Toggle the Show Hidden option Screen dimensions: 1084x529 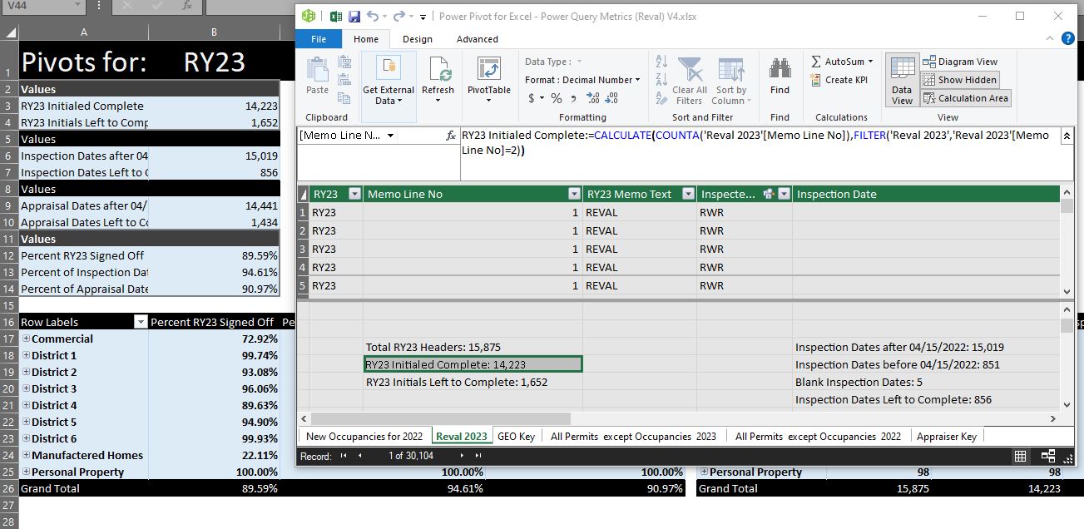pos(960,80)
